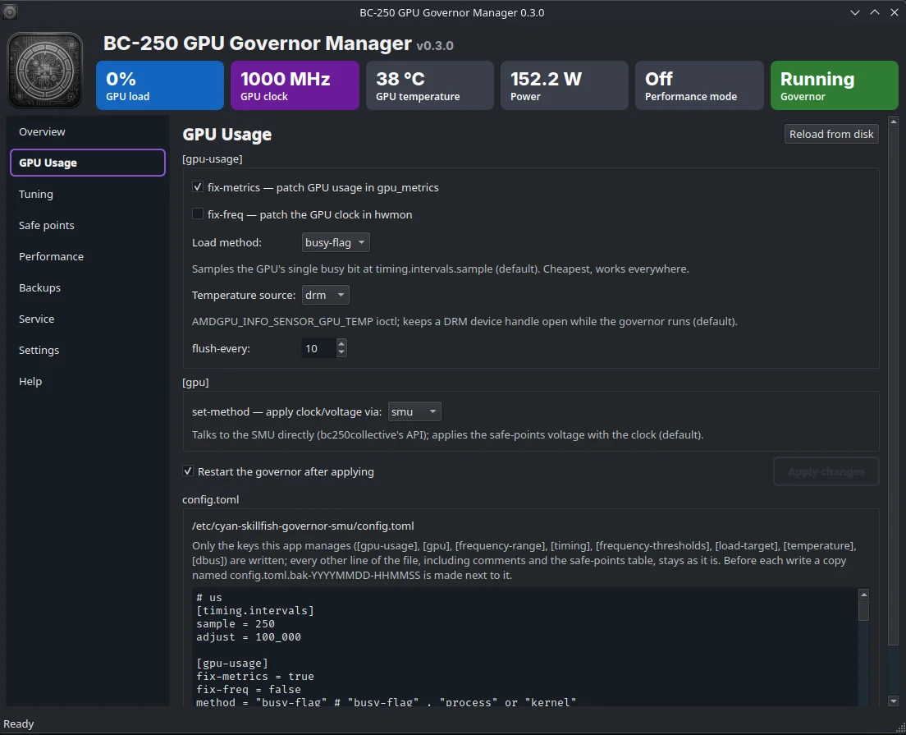Click the config.toml preview scrollbar thumb

point(864,610)
